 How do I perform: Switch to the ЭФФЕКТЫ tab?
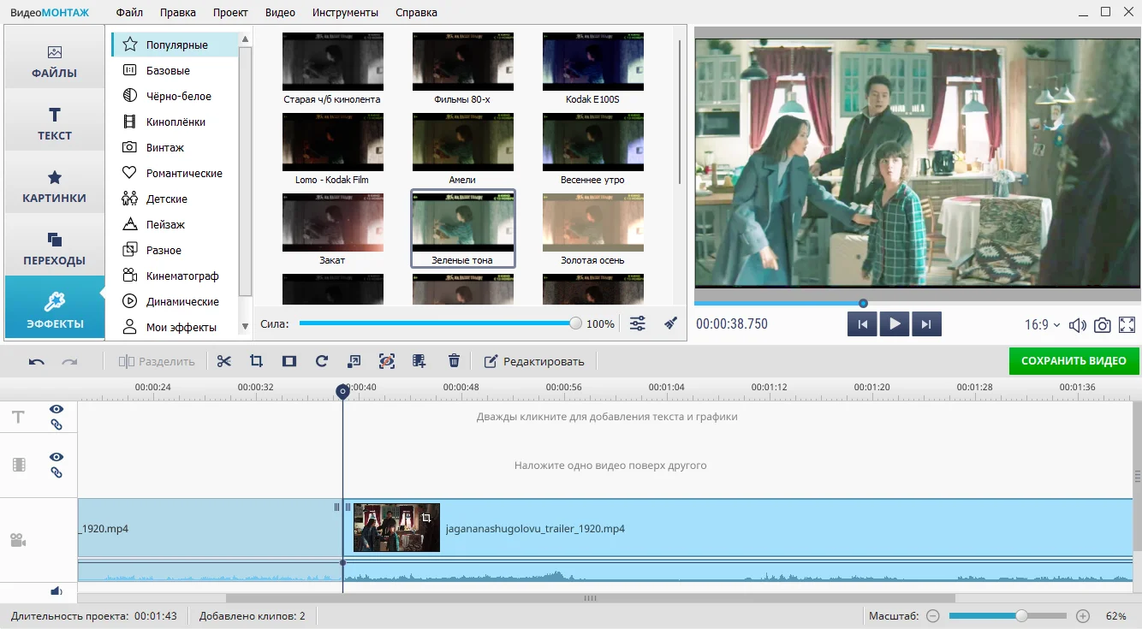(x=55, y=307)
